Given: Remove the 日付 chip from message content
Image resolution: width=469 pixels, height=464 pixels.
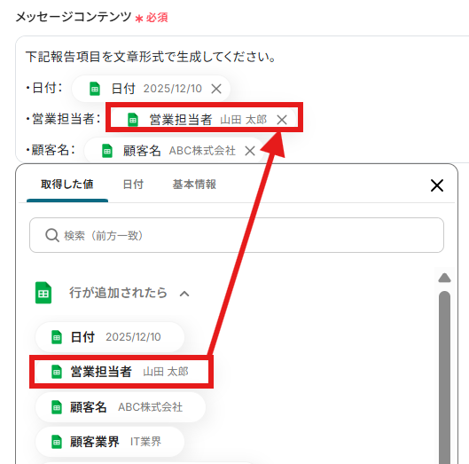Looking at the screenshot, I should pyautogui.click(x=216, y=89).
